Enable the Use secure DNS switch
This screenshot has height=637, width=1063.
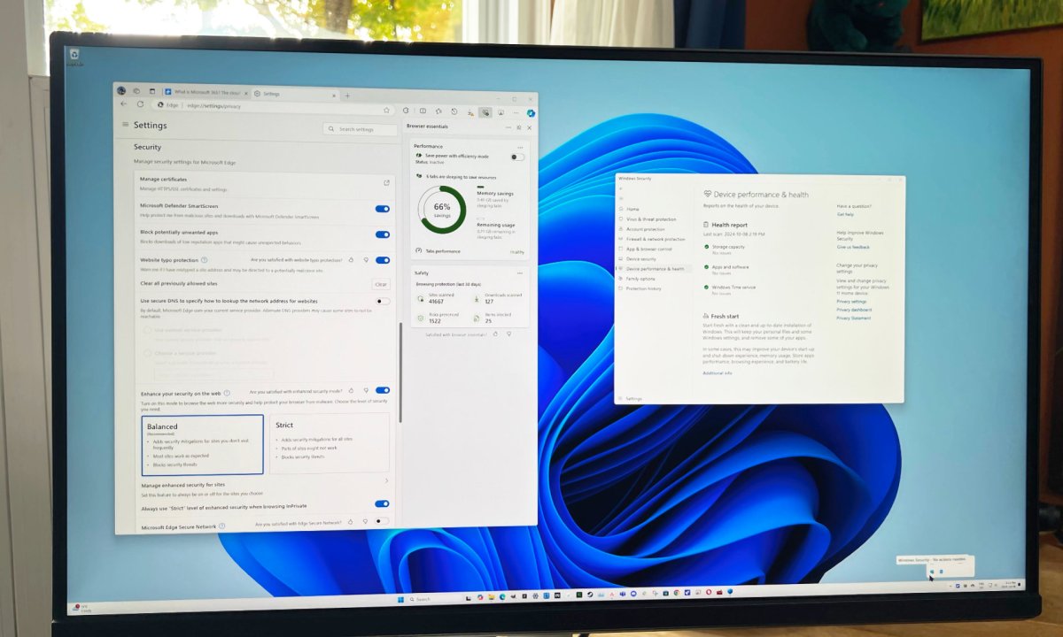(x=382, y=302)
